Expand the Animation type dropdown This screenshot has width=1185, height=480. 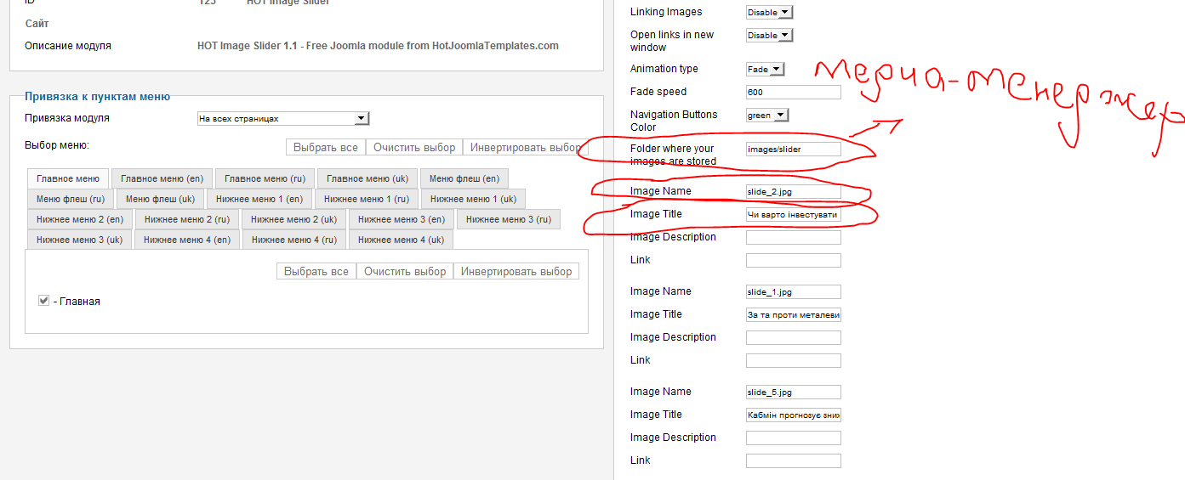point(765,69)
